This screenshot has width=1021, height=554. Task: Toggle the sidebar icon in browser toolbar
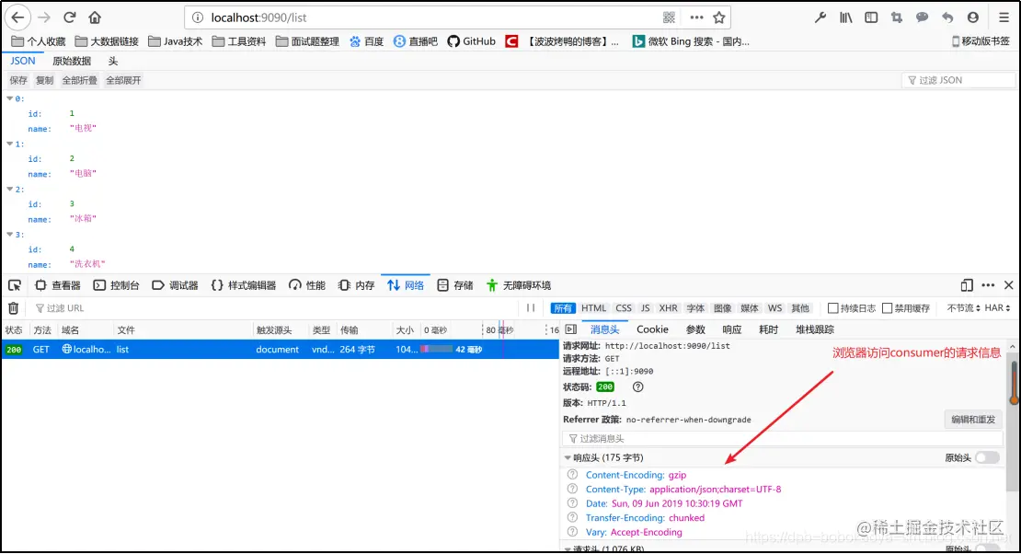(871, 17)
